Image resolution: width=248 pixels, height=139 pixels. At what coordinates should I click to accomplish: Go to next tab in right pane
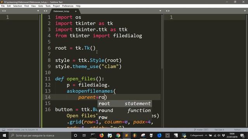169,11
